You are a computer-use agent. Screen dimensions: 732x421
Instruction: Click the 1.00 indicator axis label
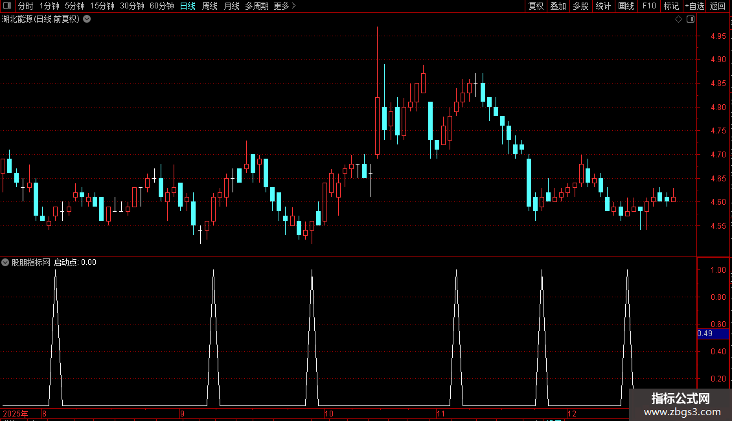tap(718, 270)
